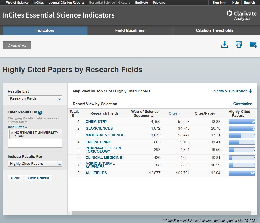
Task: Click the right arrow of horizontal scrollbar
Action: [x=254, y=213]
